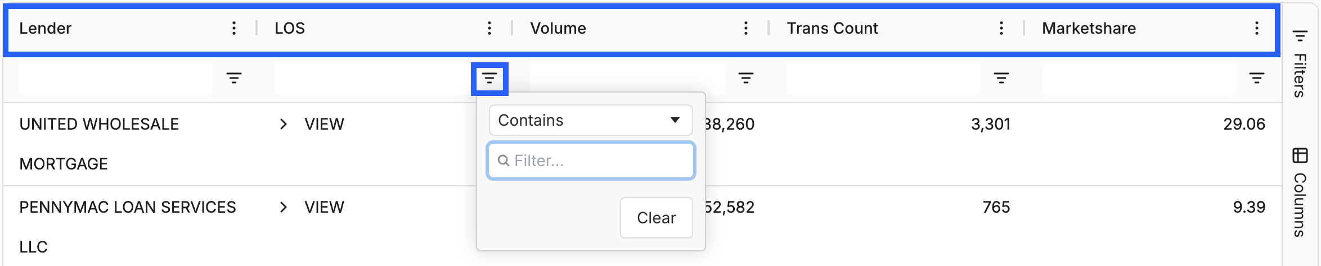
Task: Click the Volume column filter icon
Action: [x=746, y=78]
